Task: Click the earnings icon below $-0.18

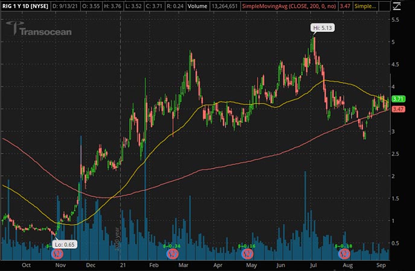Action: point(344,254)
